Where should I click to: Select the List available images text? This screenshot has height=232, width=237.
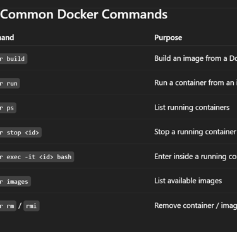click(188, 181)
